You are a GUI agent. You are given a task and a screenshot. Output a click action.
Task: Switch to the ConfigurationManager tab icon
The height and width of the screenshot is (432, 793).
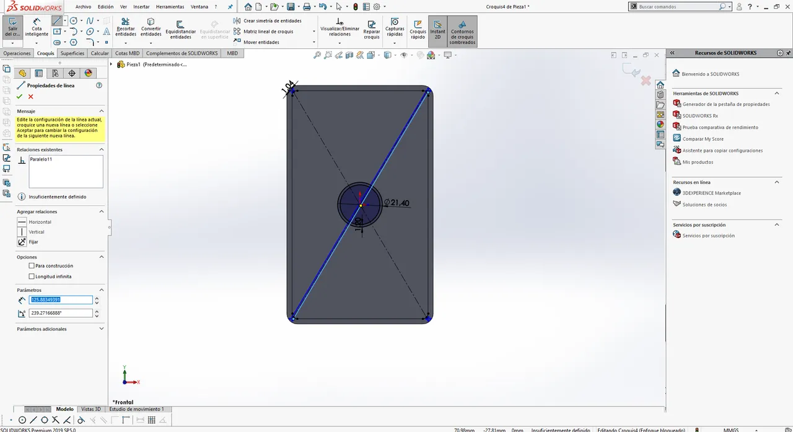click(55, 73)
